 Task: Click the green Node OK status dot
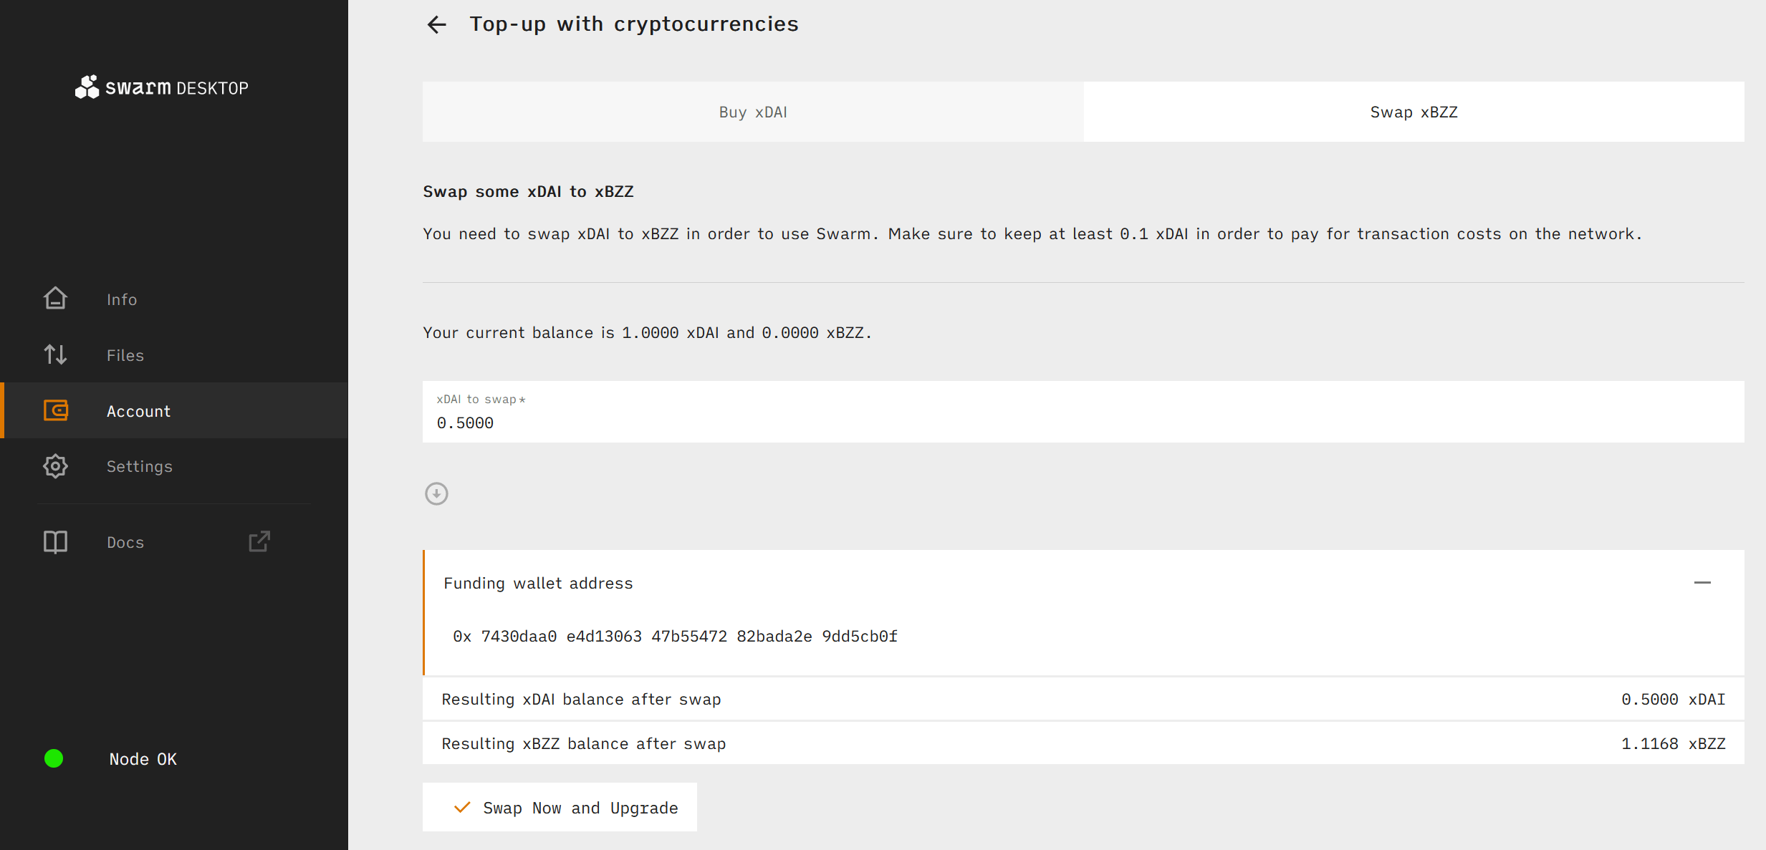pos(54,758)
